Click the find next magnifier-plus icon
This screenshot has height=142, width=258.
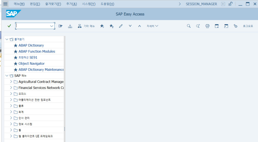tap(198, 26)
